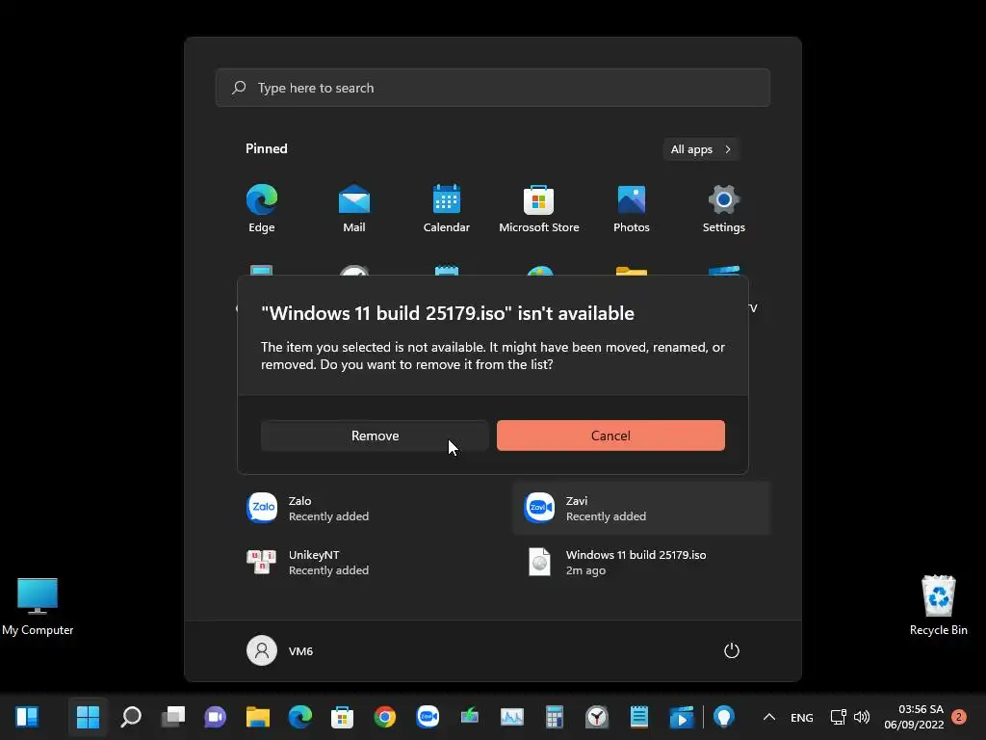986x740 pixels.
Task: Open the clock showing 03:56 SA
Action: 914,717
